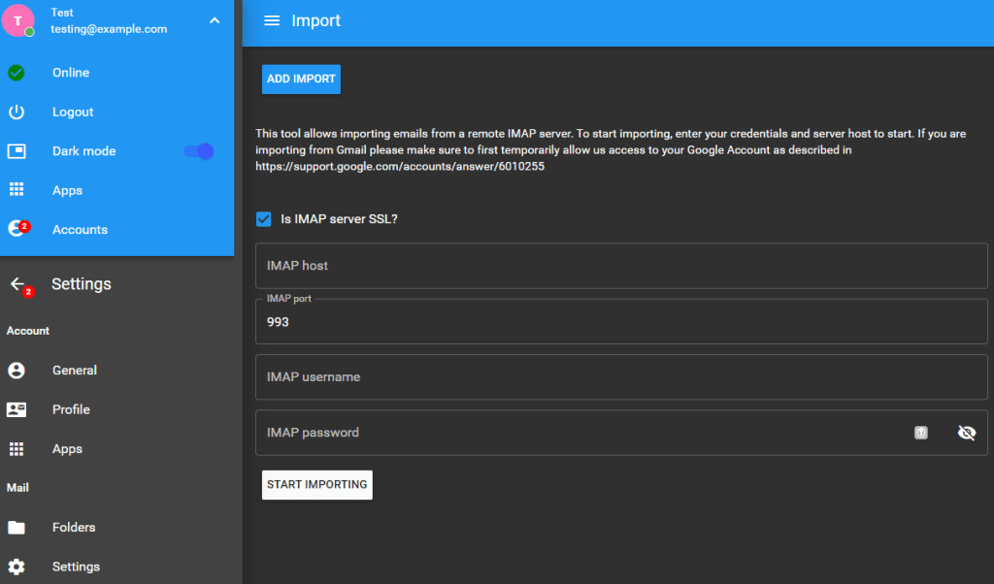Viewport: 994px width, 584px height.
Task: Click the ADD IMPORT button
Action: (301, 79)
